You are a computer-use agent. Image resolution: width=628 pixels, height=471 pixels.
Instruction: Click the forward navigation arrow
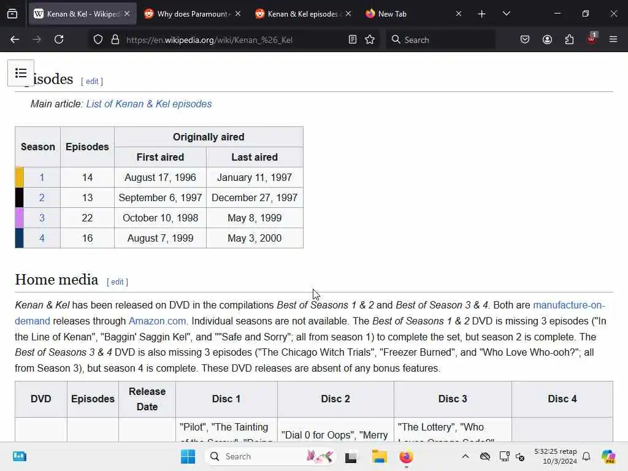click(37, 40)
